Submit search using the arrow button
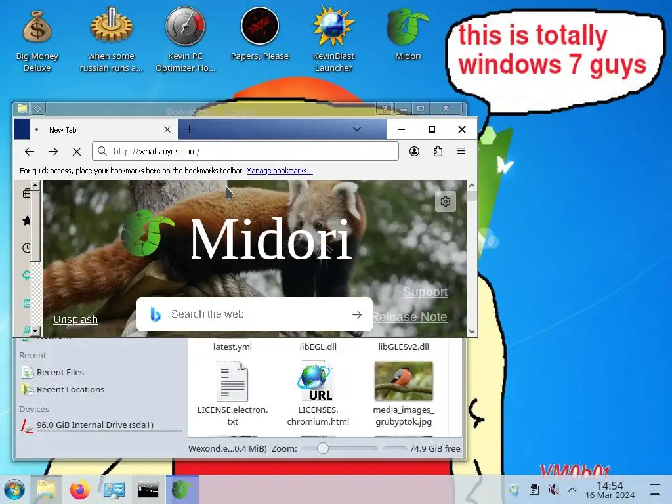This screenshot has height=504, width=672. pos(356,314)
